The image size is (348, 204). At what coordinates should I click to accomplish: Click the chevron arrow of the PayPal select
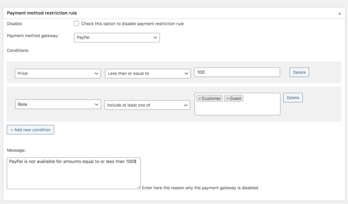(x=155, y=38)
